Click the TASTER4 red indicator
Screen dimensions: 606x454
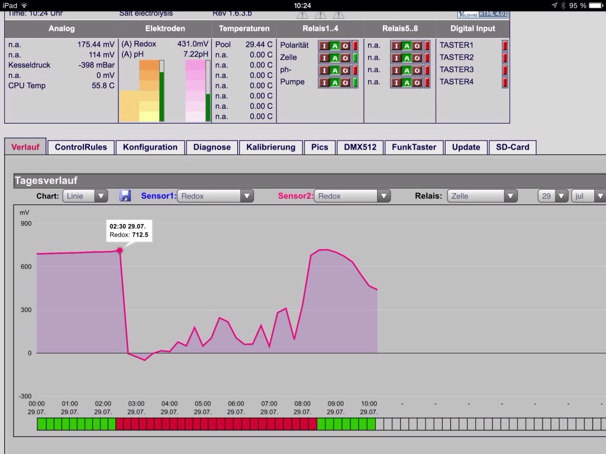[x=505, y=82]
